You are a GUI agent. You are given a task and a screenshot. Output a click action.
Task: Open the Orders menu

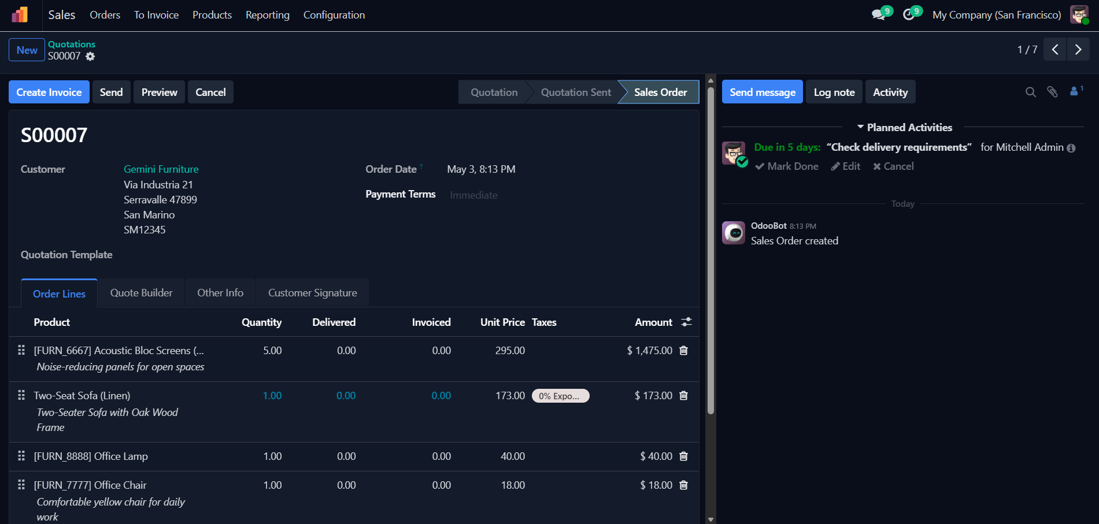tap(105, 15)
